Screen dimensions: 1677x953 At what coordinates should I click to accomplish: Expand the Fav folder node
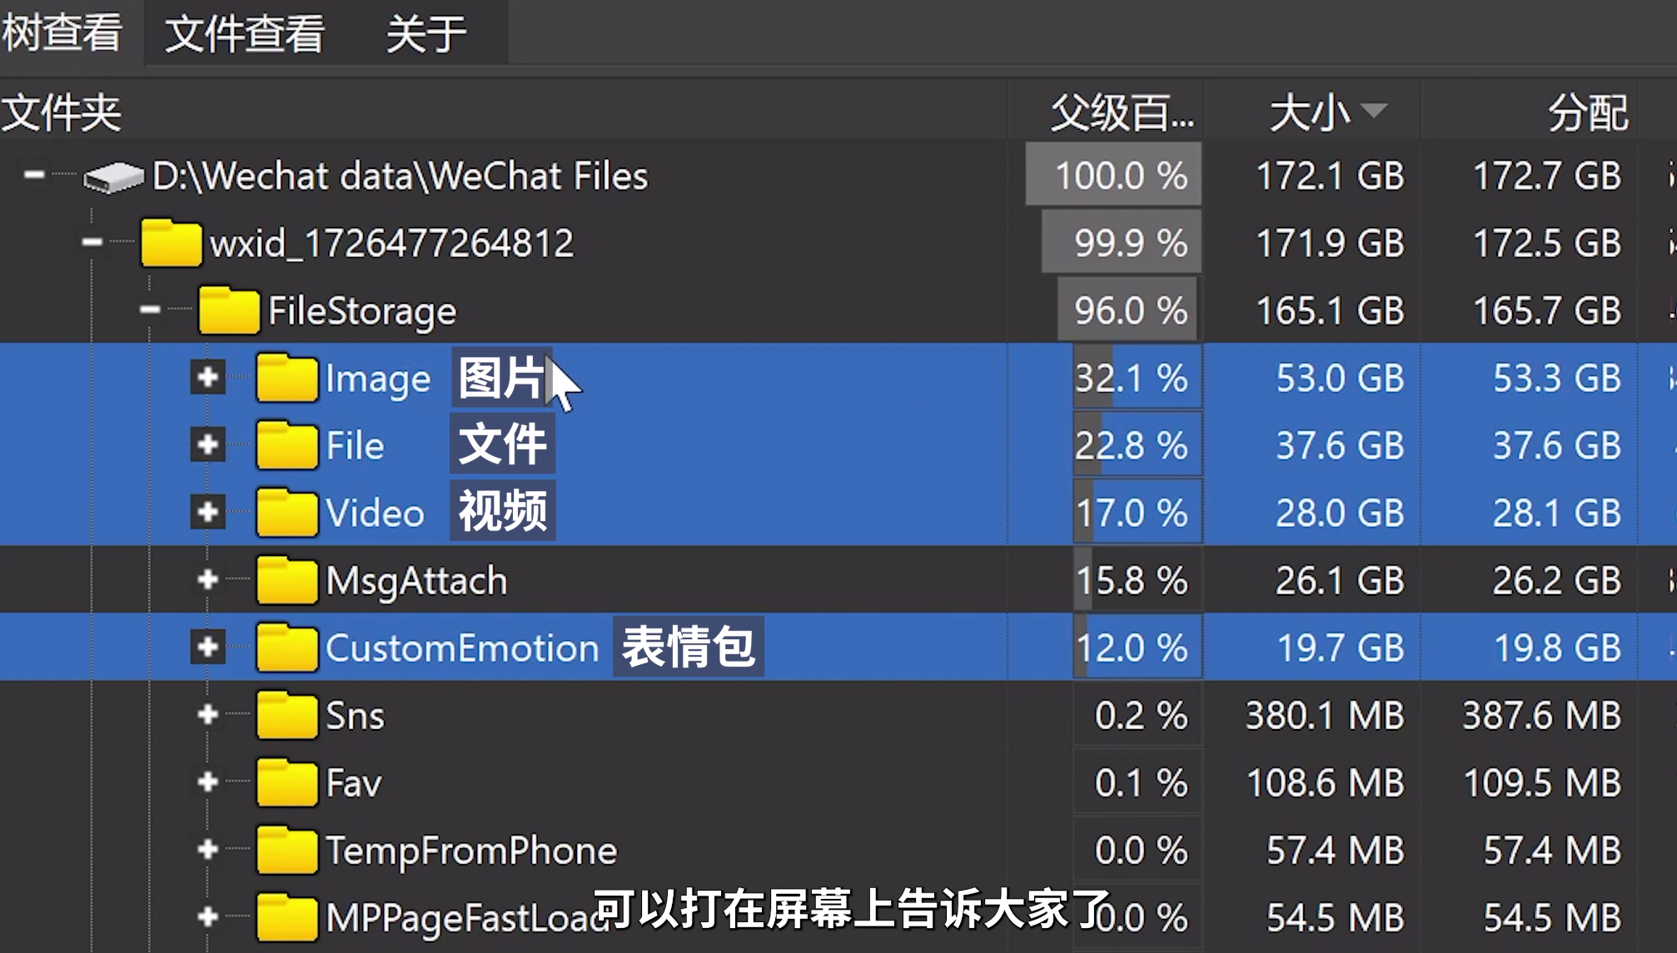click(207, 782)
